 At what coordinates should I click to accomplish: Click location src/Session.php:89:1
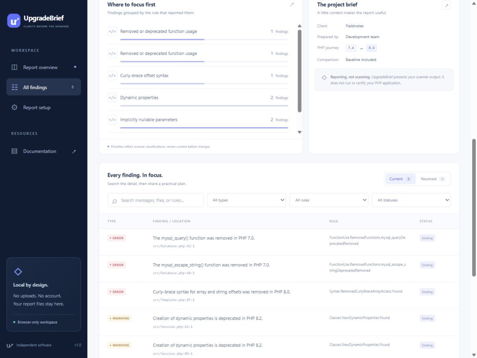tap(173, 354)
